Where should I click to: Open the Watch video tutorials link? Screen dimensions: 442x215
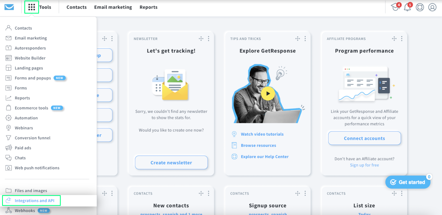262,134
